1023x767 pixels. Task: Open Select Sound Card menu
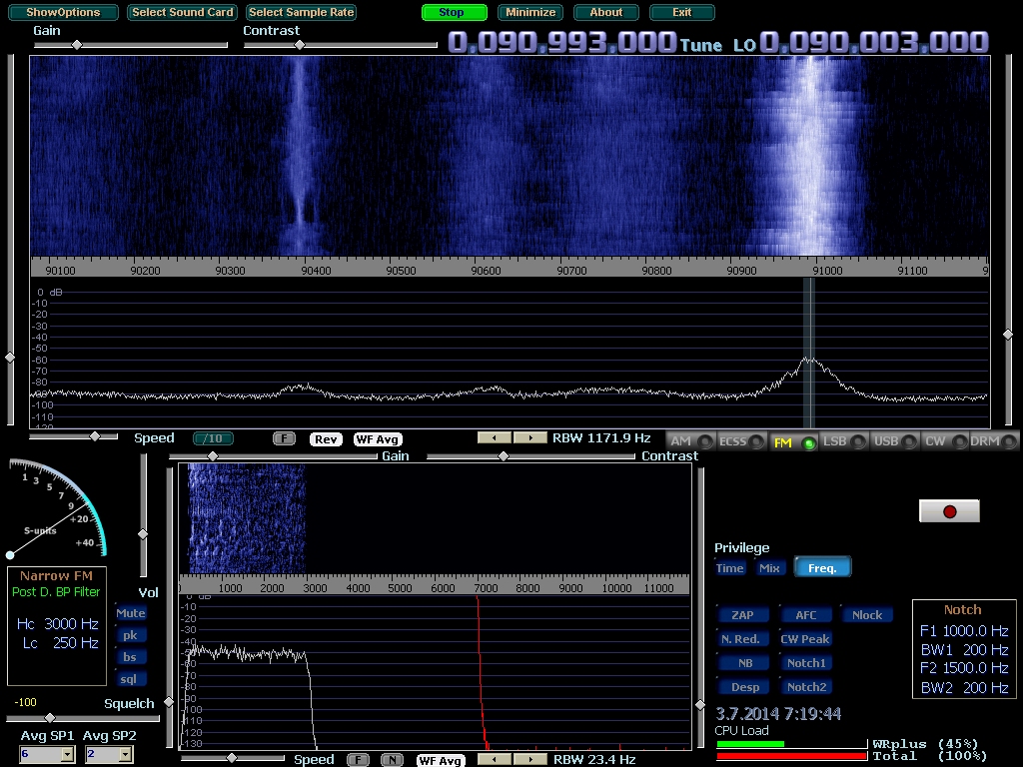[183, 12]
